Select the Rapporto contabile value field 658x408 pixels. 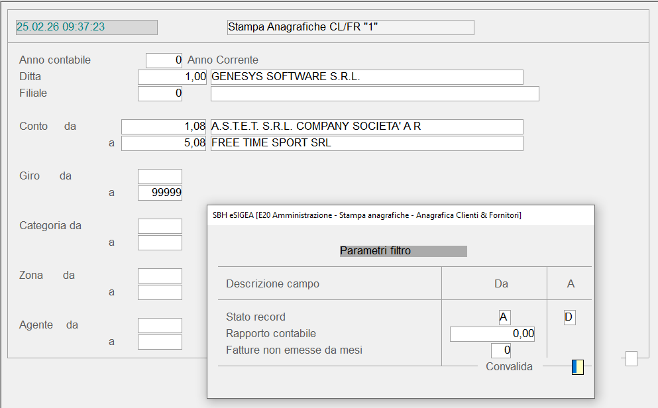point(492,334)
